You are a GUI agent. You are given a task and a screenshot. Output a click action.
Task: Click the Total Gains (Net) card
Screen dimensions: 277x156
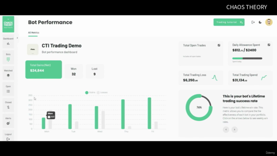(44, 69)
